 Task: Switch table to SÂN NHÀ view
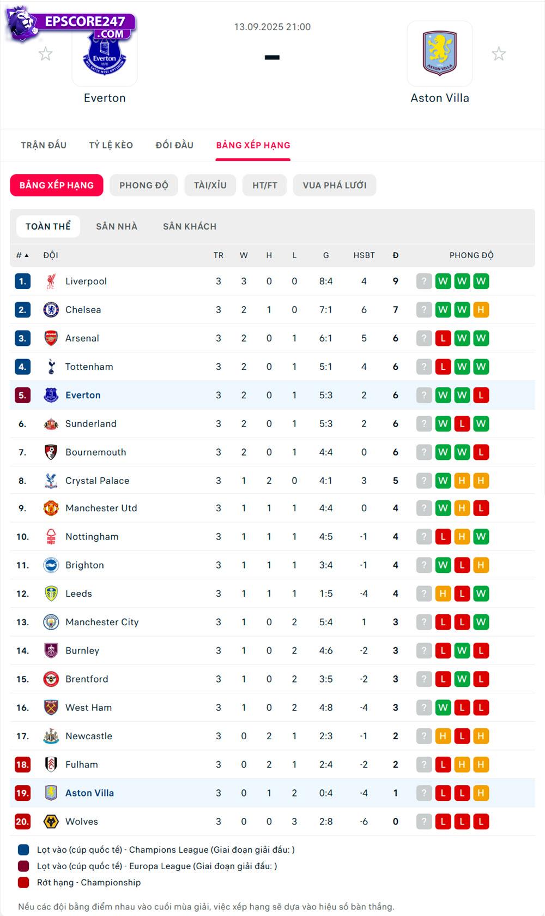tap(117, 226)
